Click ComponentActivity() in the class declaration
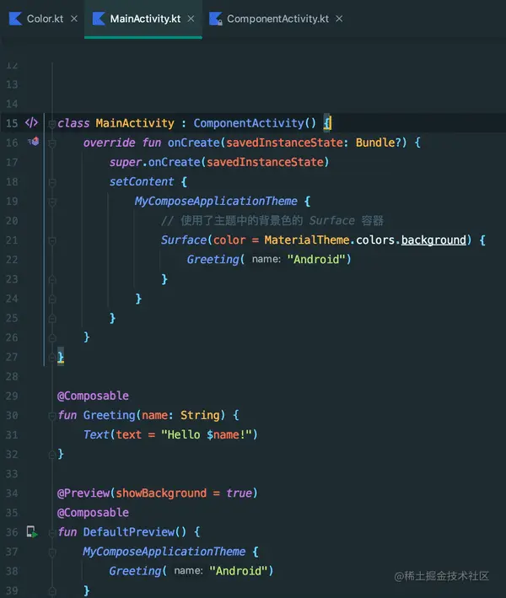Viewport: 506px width, 598px height. coord(255,123)
